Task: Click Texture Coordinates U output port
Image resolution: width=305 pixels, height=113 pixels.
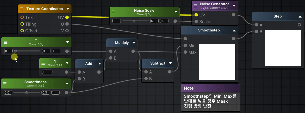Action: click(x=67, y=24)
